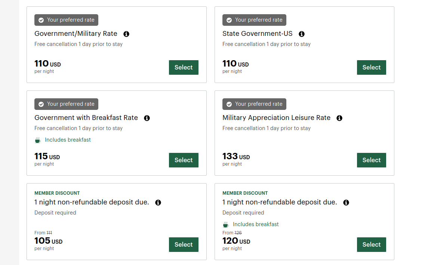Select the 120 USD member discount rate

[x=371, y=245]
